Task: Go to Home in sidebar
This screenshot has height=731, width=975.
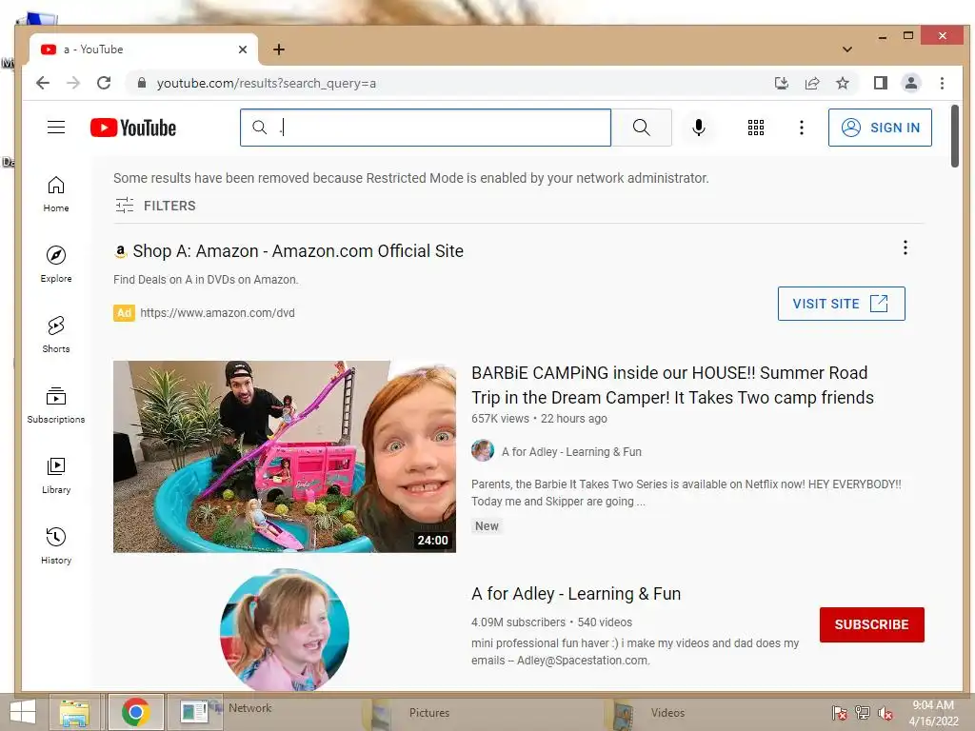Action: [x=56, y=194]
